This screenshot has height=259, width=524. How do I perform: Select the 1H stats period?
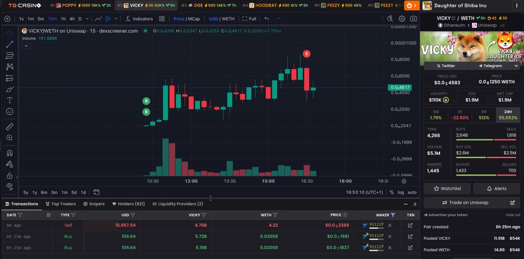click(460, 115)
